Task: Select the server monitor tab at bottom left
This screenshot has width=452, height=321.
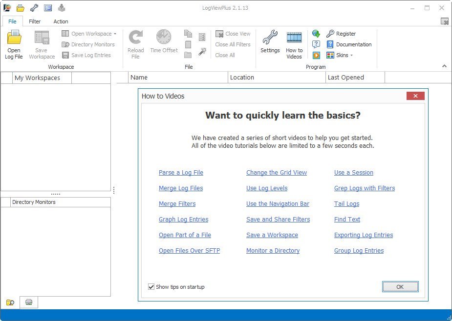Action: coord(29,302)
